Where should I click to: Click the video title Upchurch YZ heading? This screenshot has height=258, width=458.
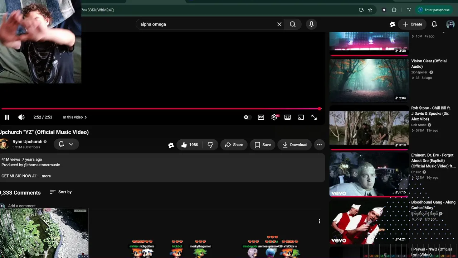(44, 132)
